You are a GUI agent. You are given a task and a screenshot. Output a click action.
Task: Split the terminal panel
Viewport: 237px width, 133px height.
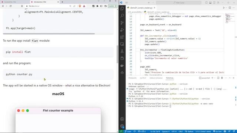(218, 78)
